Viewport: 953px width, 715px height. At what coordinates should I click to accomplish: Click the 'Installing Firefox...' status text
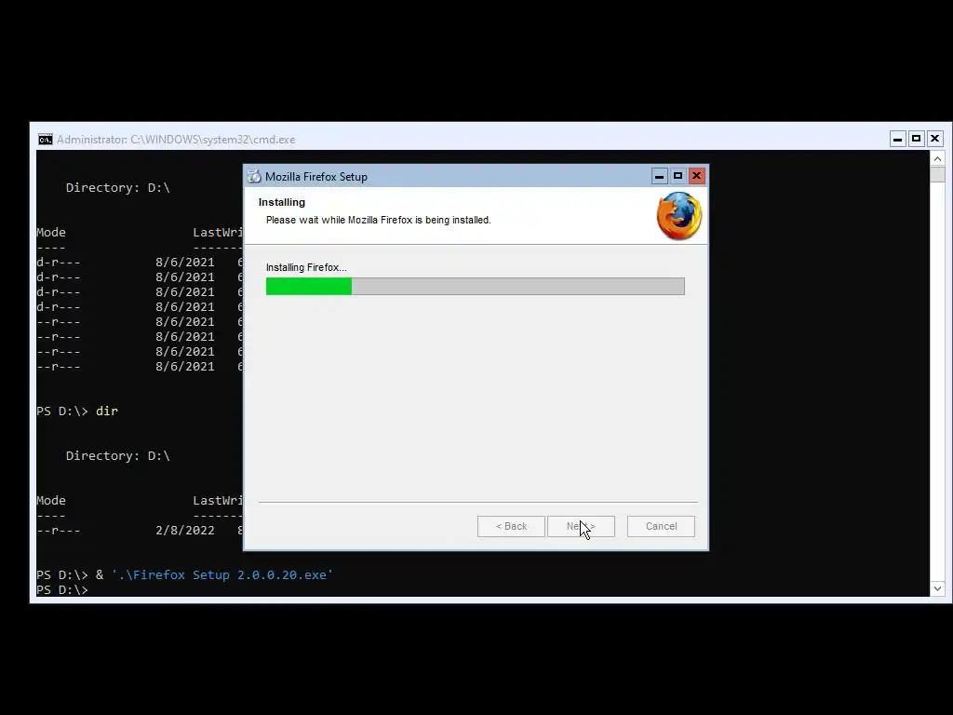pyautogui.click(x=306, y=267)
